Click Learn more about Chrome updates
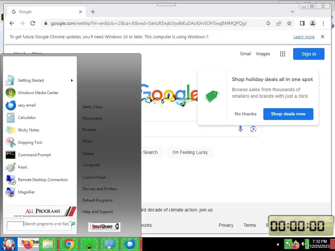This screenshot has height=251, width=335. click(304, 37)
